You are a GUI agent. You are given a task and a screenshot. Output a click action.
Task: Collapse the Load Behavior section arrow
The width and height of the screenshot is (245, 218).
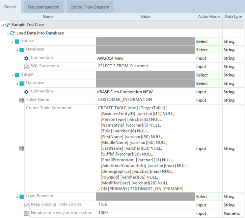[17, 197]
